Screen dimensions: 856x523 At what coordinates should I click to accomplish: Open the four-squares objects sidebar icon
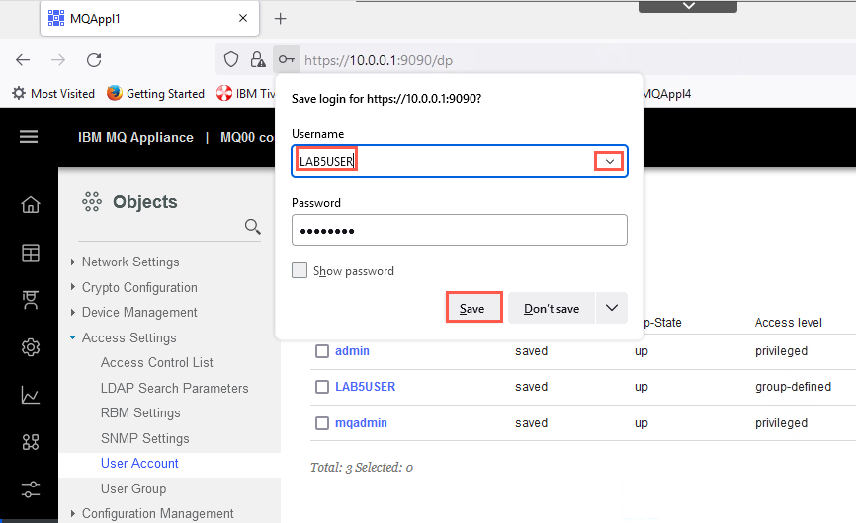tap(31, 442)
